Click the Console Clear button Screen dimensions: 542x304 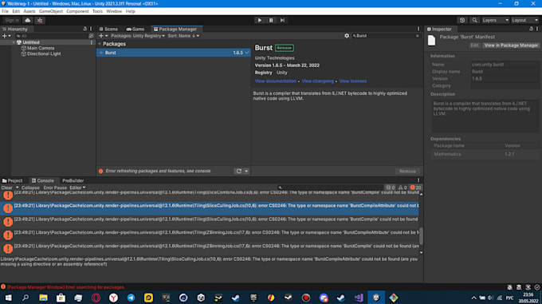point(6,188)
